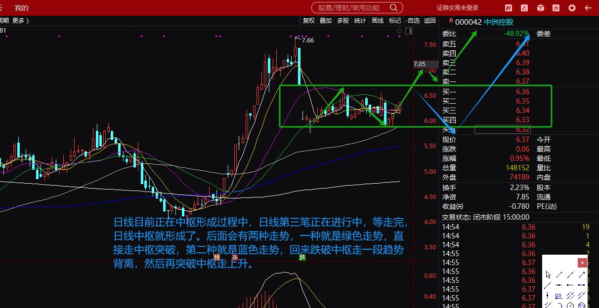This screenshot has width=599, height=308.
Task: Click the stock code 000042
Action: (468, 22)
